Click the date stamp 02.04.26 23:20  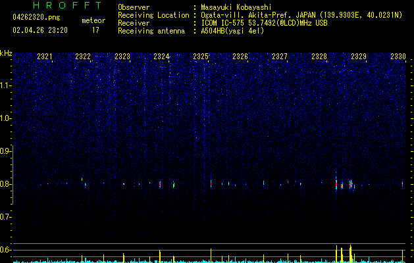(x=40, y=30)
